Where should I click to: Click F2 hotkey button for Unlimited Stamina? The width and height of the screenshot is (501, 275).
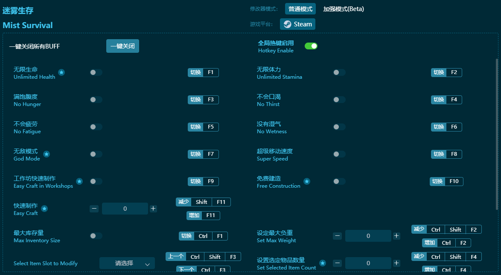click(446, 72)
